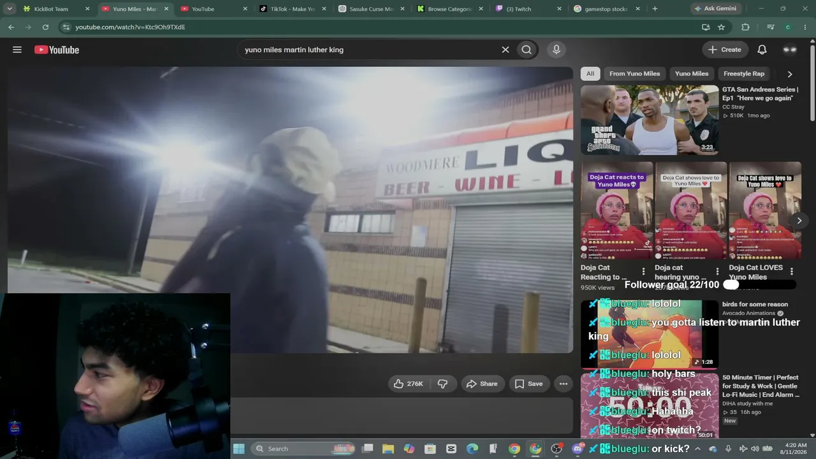Dislike the video

pos(442,384)
